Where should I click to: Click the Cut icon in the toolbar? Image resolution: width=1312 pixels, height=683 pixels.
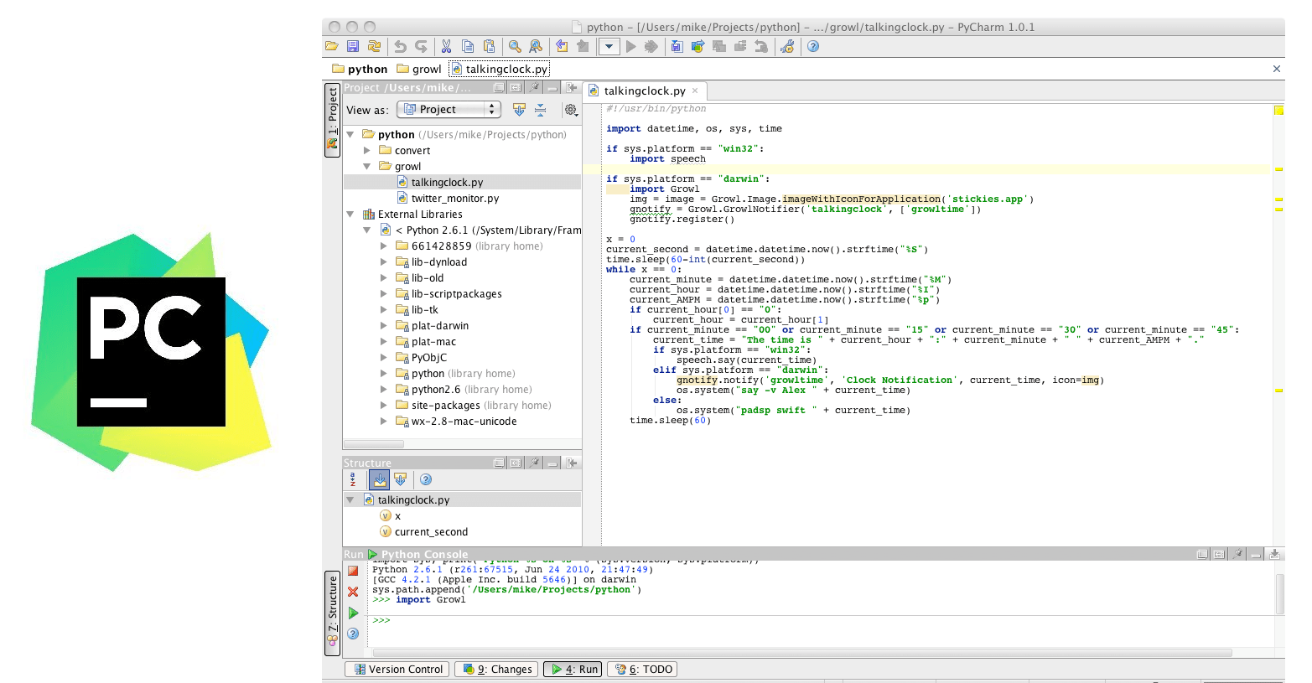446,46
